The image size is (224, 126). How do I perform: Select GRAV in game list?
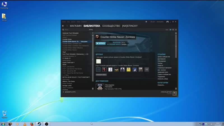[64, 65]
